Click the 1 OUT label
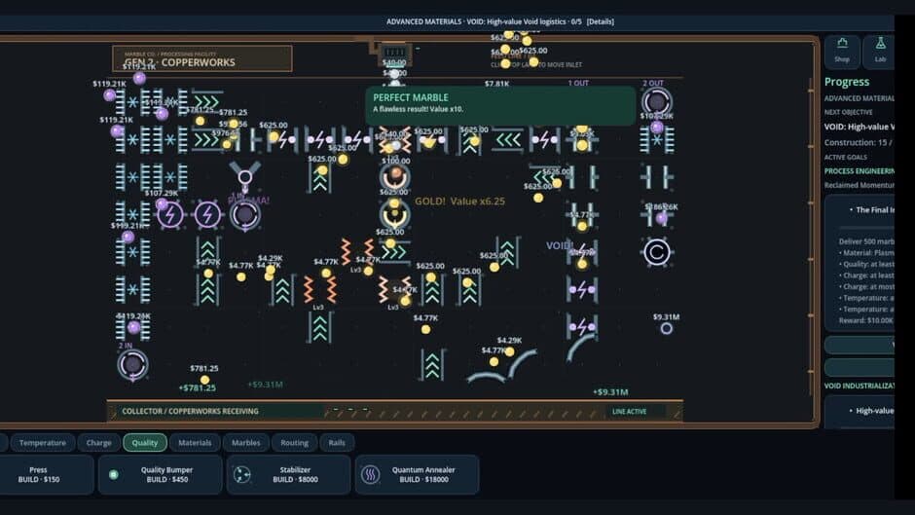The width and height of the screenshot is (915, 515). [578, 83]
